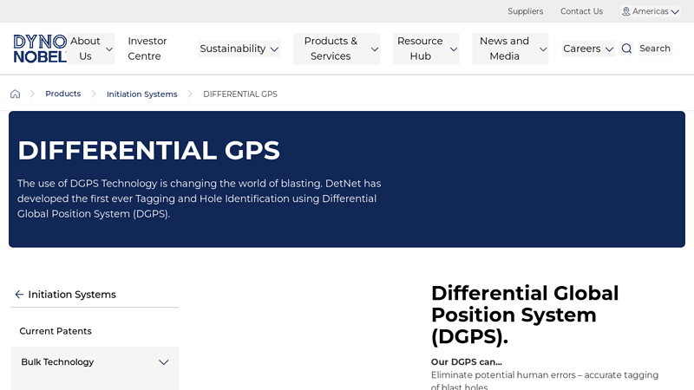
Task: Expand the Products & Services chevron
Action: pyautogui.click(x=375, y=49)
